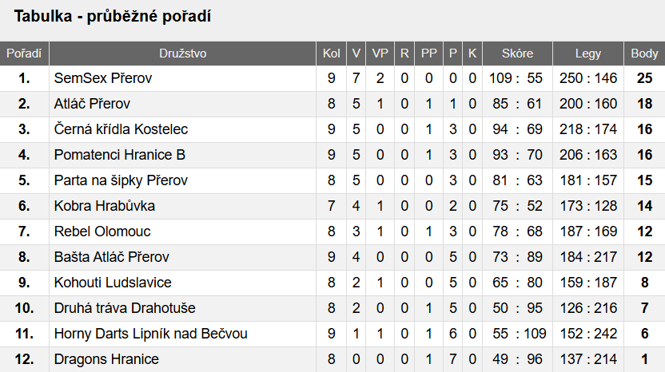
Task: Click the Body column header
Action: tap(644, 53)
